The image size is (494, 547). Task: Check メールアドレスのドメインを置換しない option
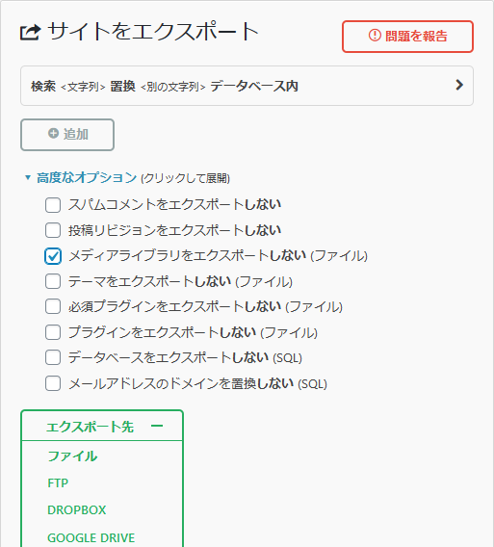53,383
